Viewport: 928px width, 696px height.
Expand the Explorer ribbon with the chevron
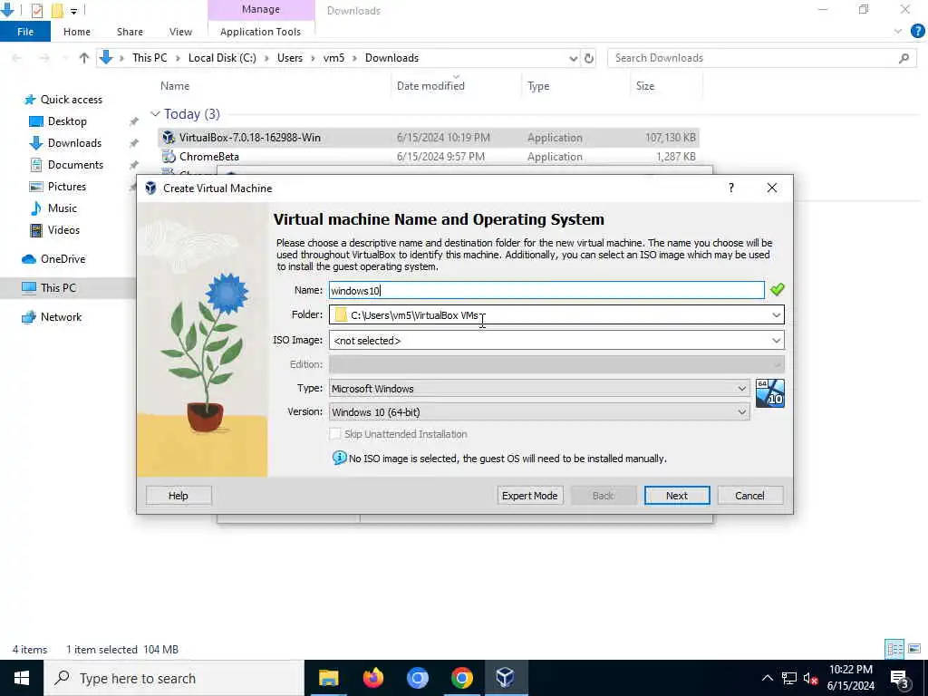(x=898, y=32)
